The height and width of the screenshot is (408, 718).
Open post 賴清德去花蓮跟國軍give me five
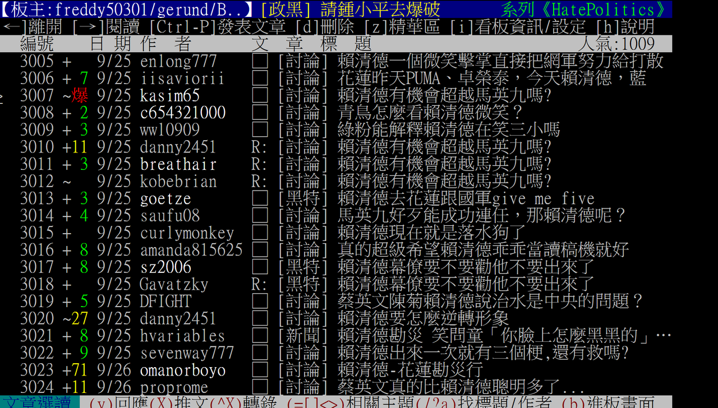coord(466,198)
